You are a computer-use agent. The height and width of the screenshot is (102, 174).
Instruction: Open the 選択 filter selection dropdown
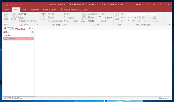[68, 14]
